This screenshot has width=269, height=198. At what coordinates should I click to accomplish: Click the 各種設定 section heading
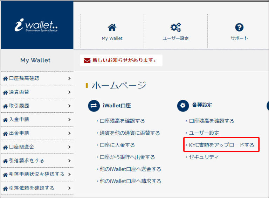point(202,105)
